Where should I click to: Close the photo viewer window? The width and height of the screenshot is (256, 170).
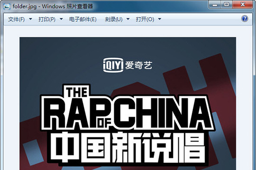click(243, 4)
